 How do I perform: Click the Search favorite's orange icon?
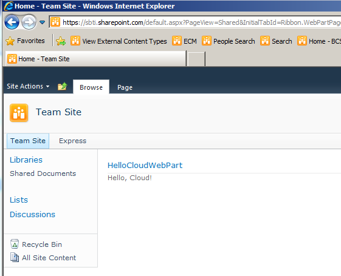click(x=265, y=41)
